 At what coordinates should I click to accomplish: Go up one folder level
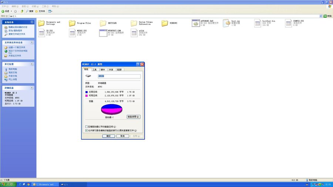click(22, 11)
